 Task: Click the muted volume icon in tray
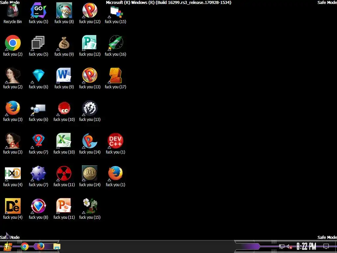[x=289, y=246]
